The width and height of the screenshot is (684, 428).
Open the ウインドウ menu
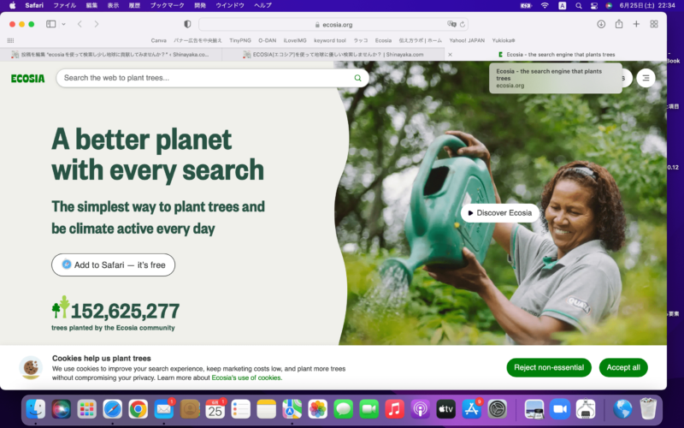tap(230, 5)
